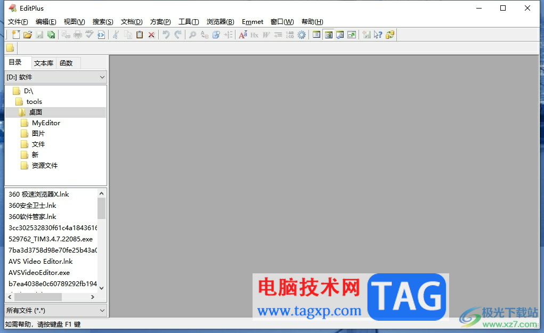Open the Emmet menu
The image size is (544, 333).
tap(253, 22)
